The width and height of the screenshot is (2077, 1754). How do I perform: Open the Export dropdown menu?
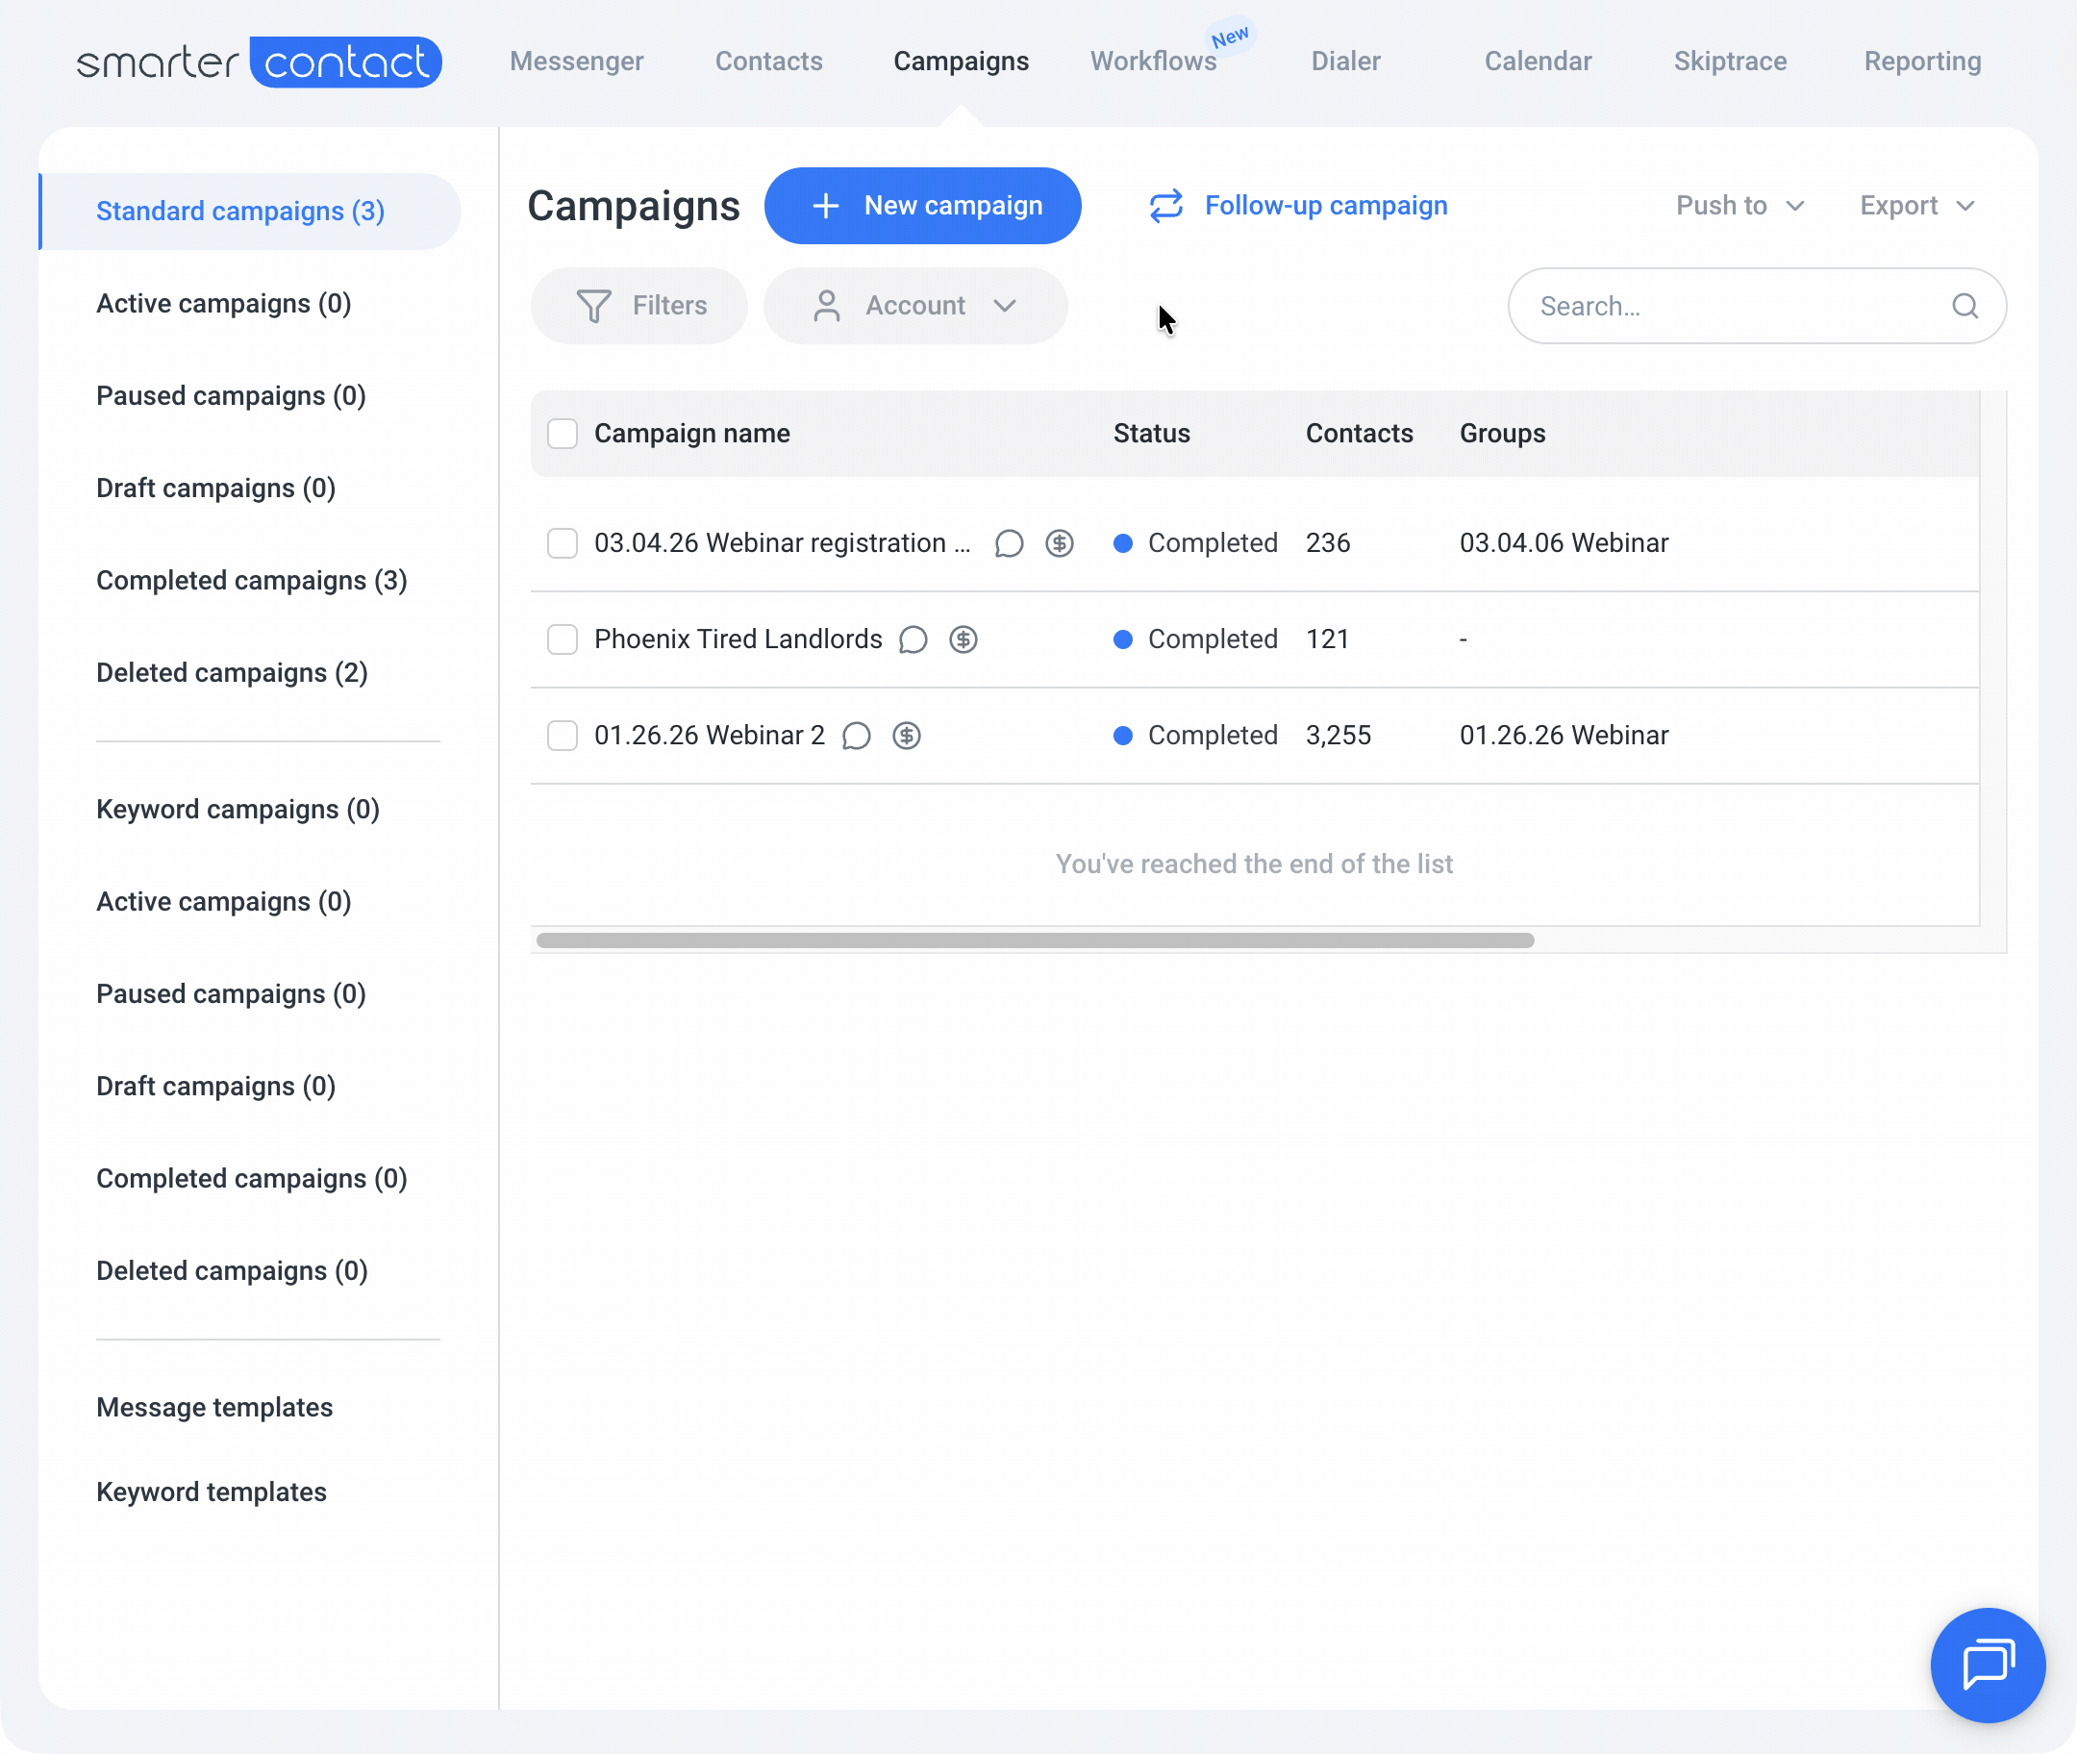(x=1915, y=206)
